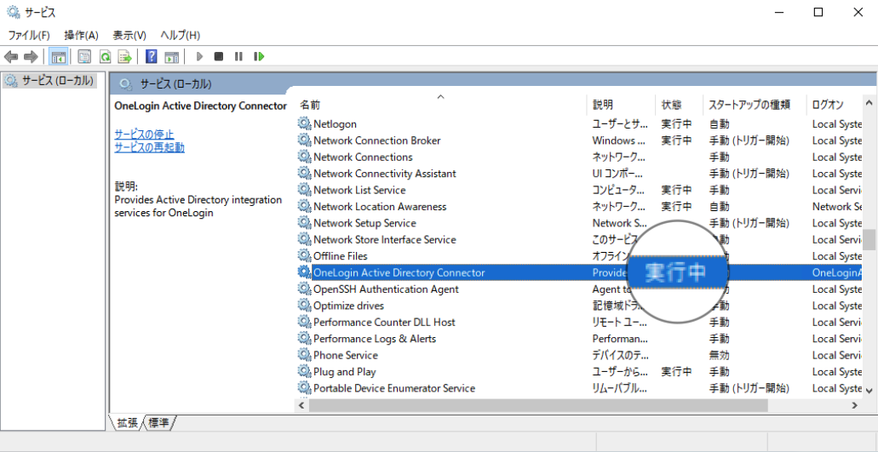Select the Portable Device Enumerator Service row
The width and height of the screenshot is (878, 452).
coord(579,388)
